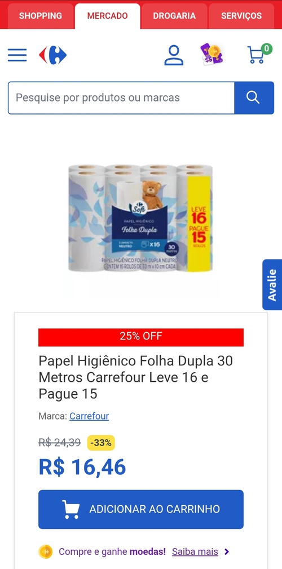Click the Adicionar ao Carrinho button
This screenshot has width=282, height=569.
pyautogui.click(x=141, y=509)
